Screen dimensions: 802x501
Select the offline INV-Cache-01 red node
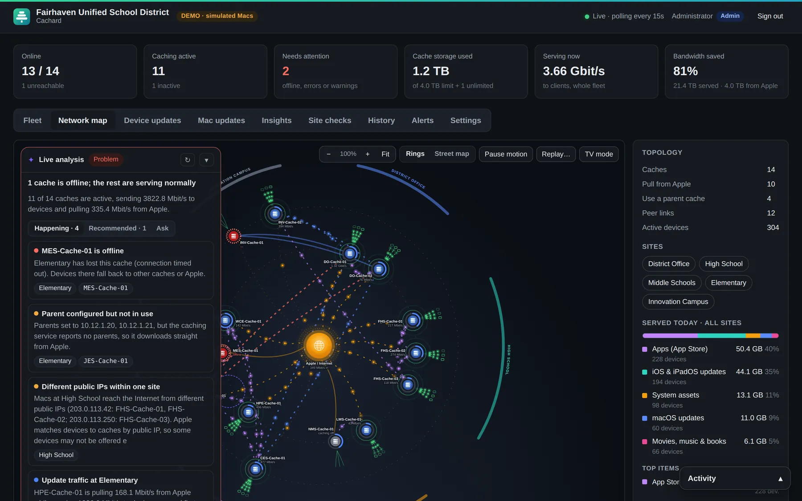point(233,236)
